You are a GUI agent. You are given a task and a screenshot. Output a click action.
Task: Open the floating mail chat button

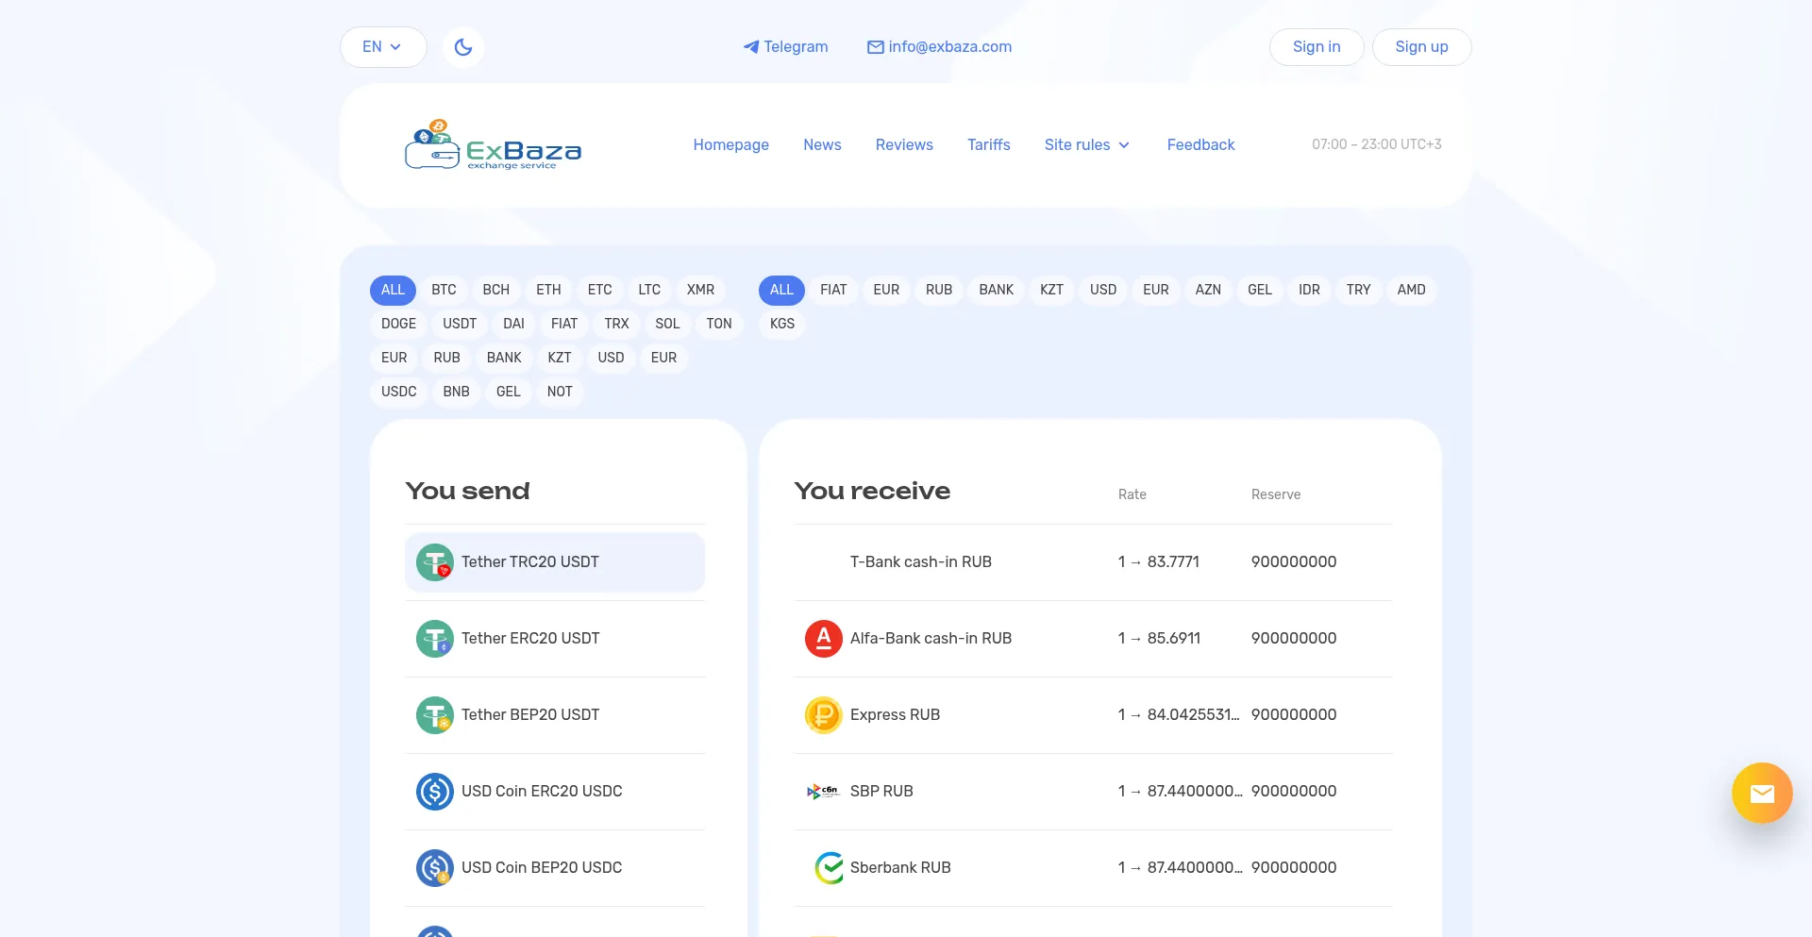tap(1762, 793)
